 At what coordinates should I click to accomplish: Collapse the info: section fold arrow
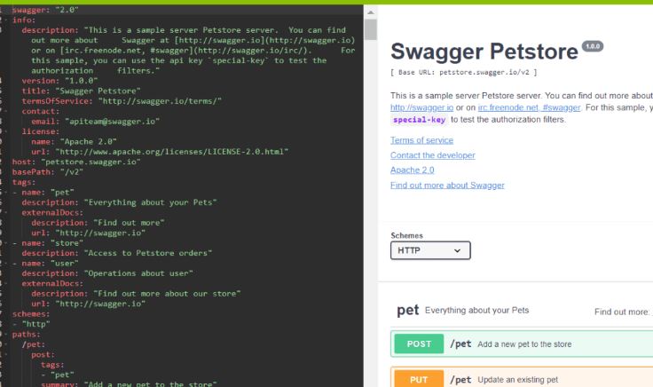[6, 20]
